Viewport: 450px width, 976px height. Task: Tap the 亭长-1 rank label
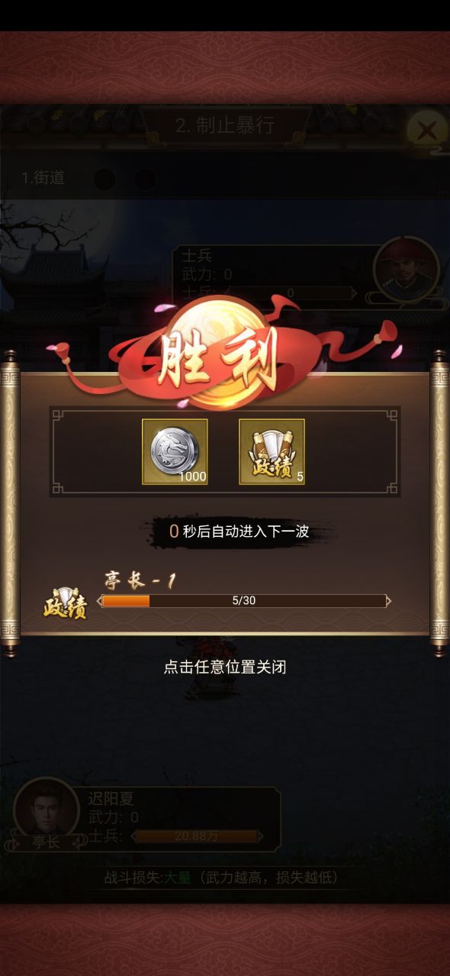click(140, 581)
